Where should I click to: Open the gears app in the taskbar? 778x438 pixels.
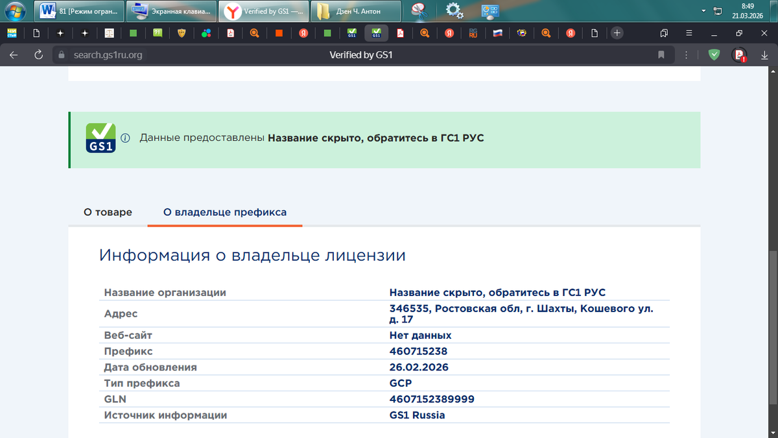[454, 11]
